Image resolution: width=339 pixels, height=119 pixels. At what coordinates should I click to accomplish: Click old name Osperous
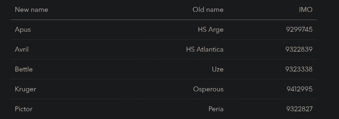pos(208,89)
